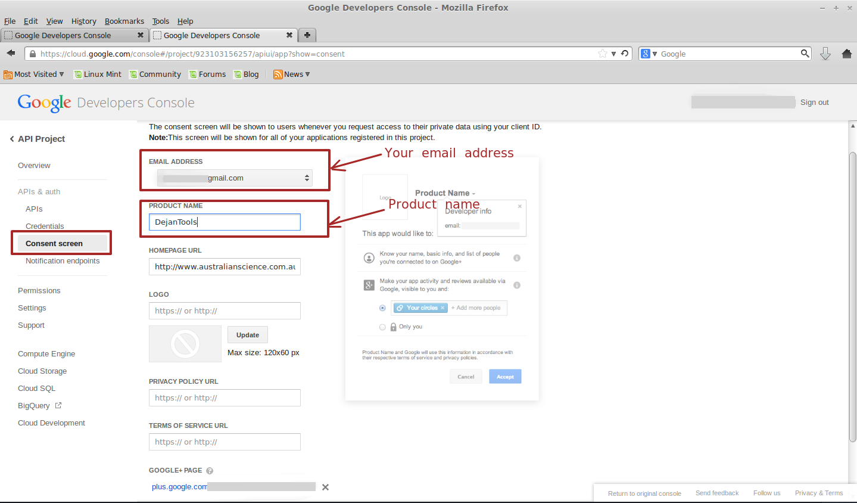
Task: Close the first Google Developers Console tab
Action: 141,35
